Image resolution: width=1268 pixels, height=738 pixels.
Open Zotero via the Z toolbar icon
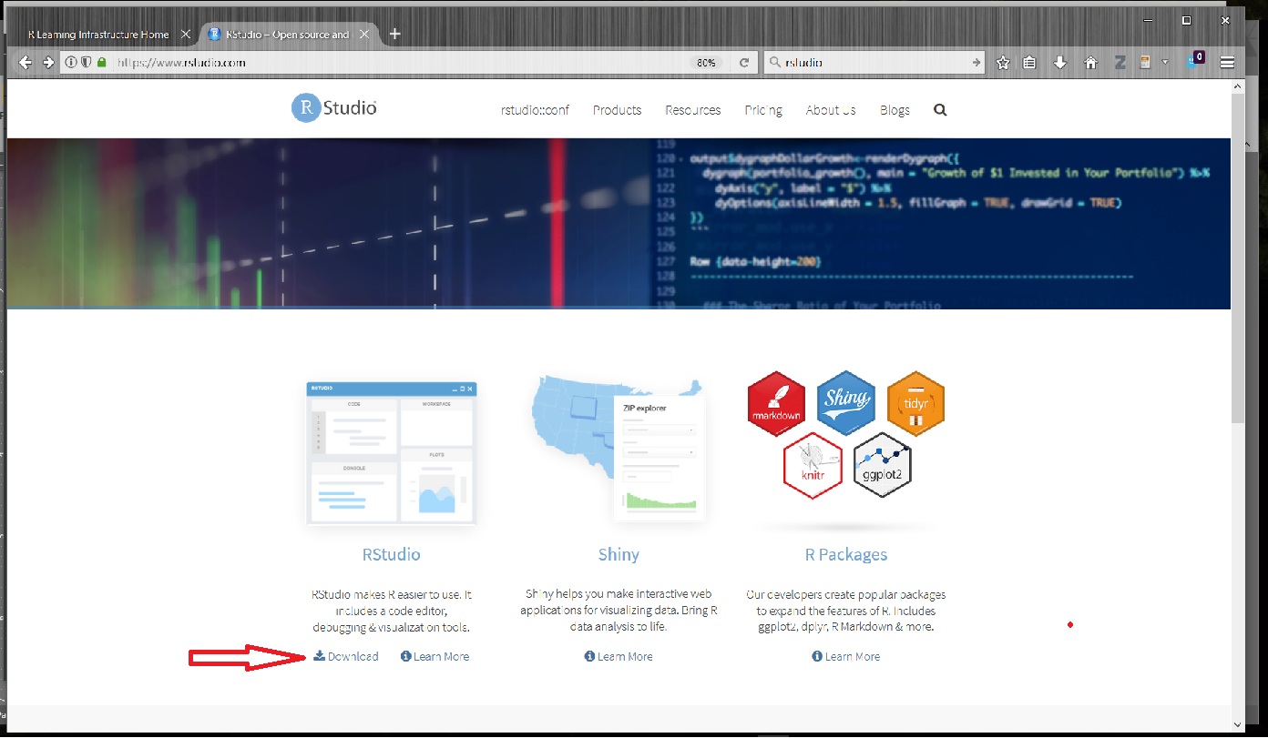click(1120, 63)
